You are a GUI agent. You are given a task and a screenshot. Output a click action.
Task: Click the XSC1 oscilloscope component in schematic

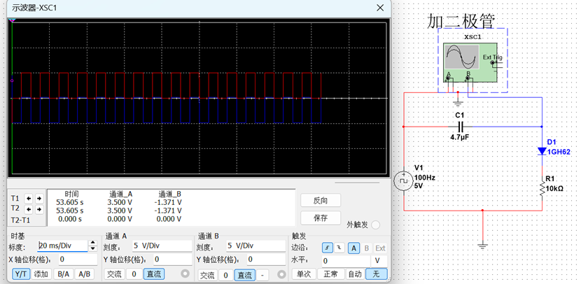pyautogui.click(x=470, y=62)
